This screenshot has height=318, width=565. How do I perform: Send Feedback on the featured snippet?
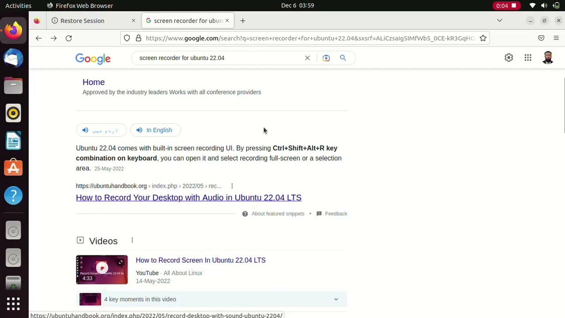point(336,214)
